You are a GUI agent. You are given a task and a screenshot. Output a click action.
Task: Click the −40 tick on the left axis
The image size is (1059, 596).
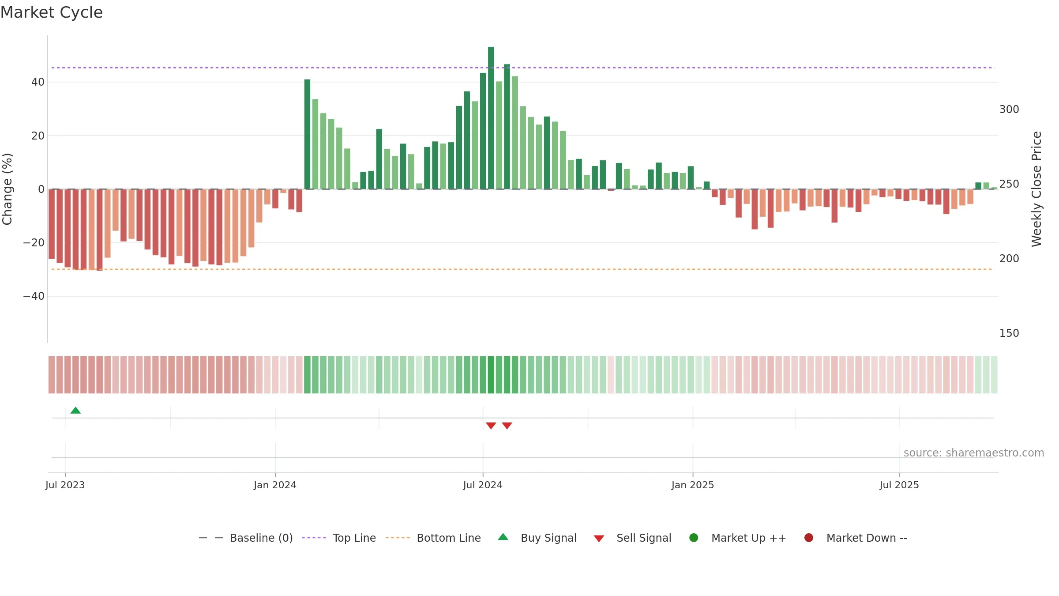[x=34, y=296]
